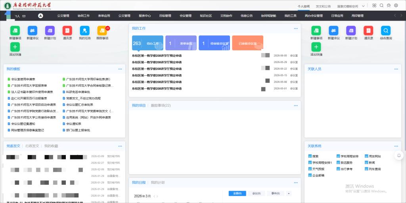Click the search magnifier in top bar

(x=381, y=6)
